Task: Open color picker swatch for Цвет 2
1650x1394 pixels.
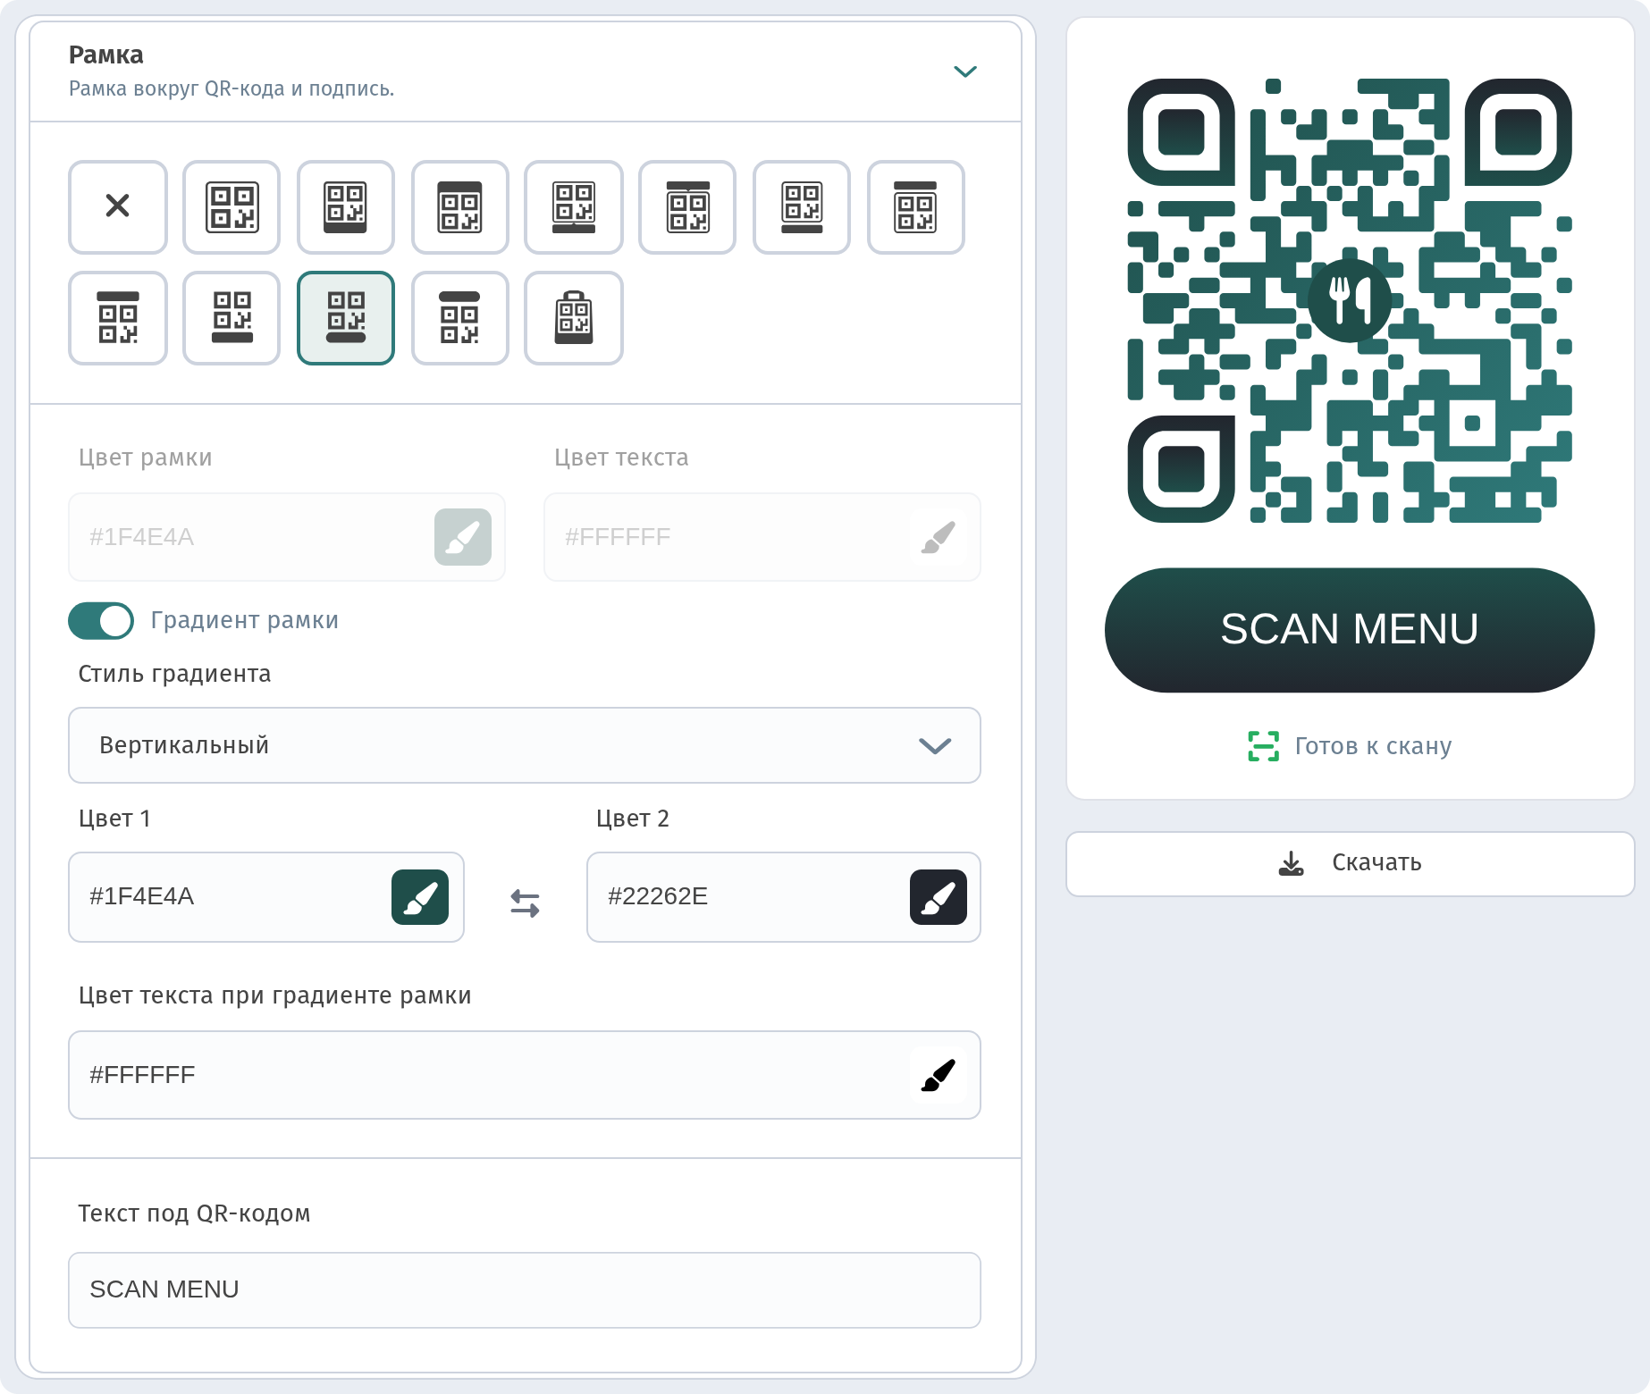Action: 939,897
